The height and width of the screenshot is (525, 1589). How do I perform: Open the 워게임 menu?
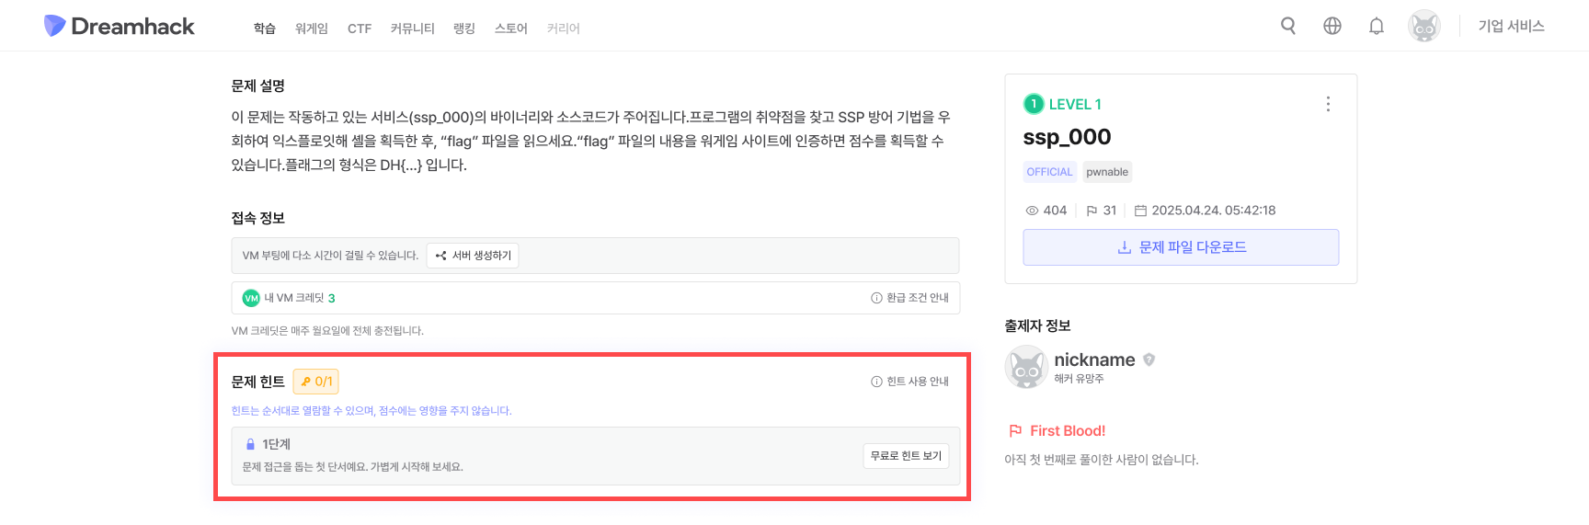(312, 29)
